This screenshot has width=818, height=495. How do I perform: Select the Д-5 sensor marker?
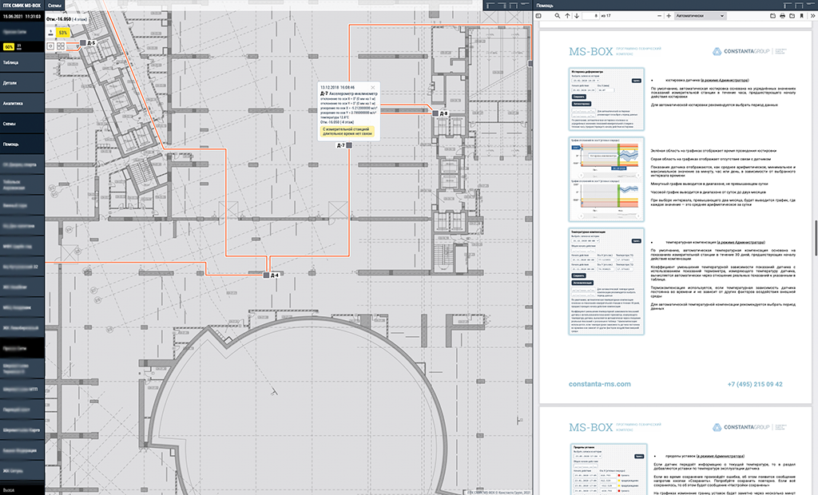[82, 42]
